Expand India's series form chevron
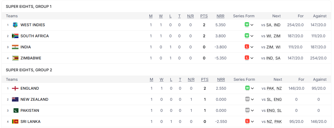 (252, 47)
